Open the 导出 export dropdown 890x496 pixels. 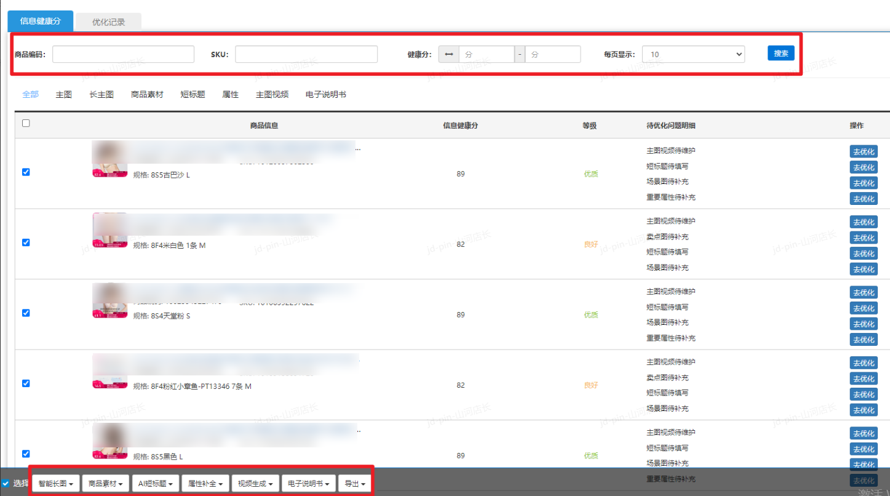click(x=354, y=484)
